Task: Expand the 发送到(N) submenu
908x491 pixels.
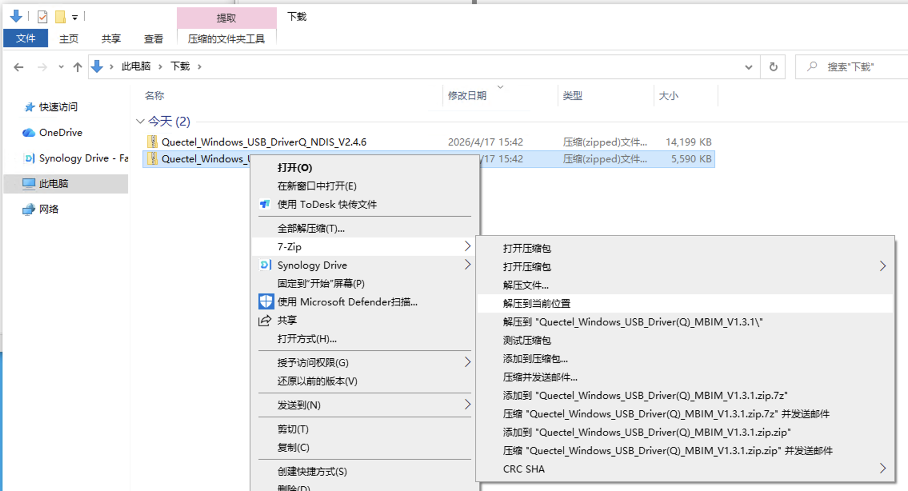Action: pyautogui.click(x=467, y=405)
